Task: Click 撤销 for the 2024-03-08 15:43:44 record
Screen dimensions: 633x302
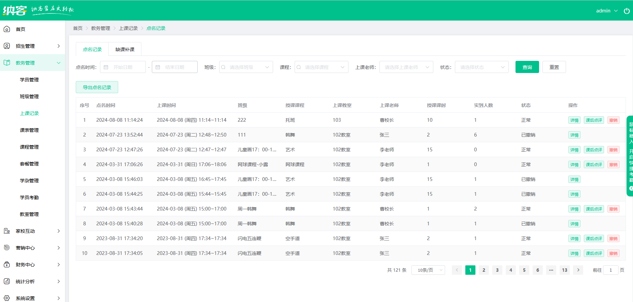Action: (613, 209)
